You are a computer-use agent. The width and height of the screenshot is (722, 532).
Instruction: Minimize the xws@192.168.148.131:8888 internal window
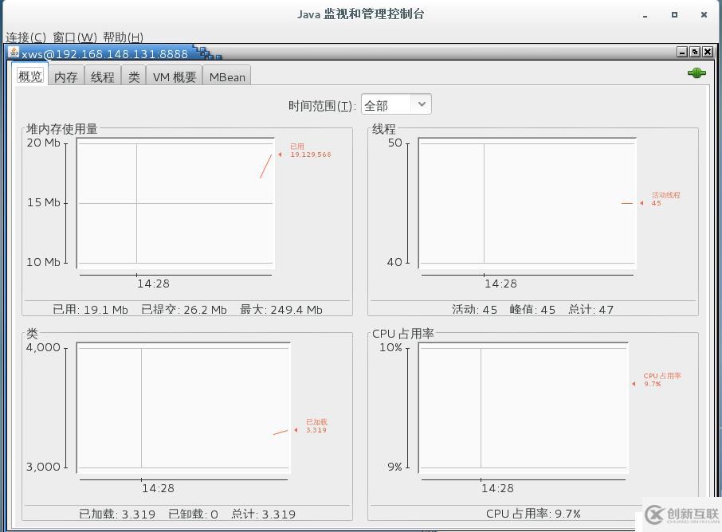(682, 53)
